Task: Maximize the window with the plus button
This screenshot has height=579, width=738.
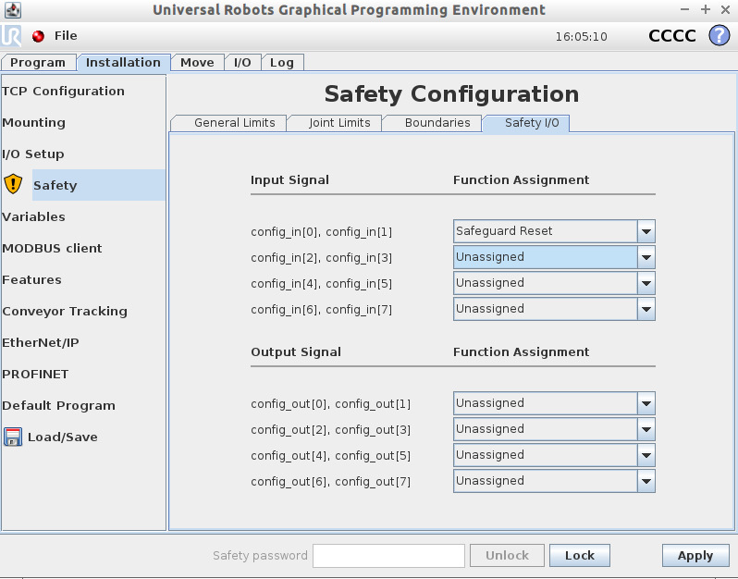Action: 705,9
